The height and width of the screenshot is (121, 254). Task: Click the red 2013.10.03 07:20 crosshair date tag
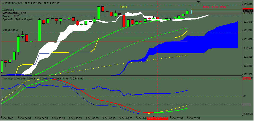[158, 118]
